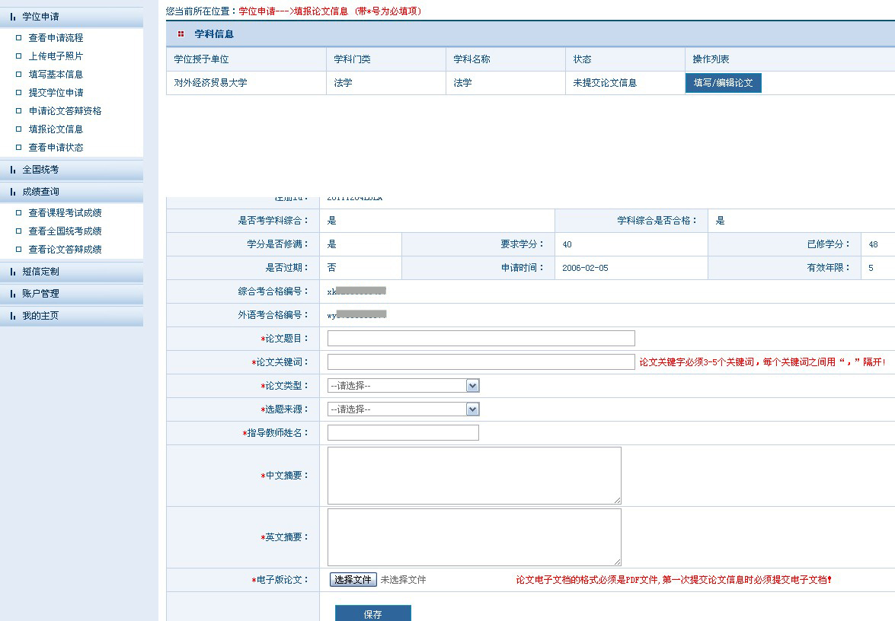The width and height of the screenshot is (895, 621).
Task: Expand the 账户管理 sidebar section
Action: pos(72,294)
